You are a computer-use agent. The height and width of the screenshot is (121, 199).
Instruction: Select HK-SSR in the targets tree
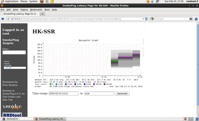coord(8,68)
